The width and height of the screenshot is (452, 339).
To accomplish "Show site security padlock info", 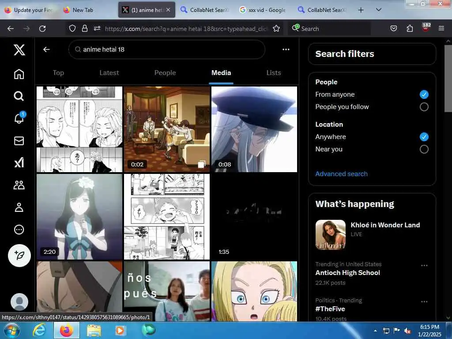I will (x=84, y=28).
